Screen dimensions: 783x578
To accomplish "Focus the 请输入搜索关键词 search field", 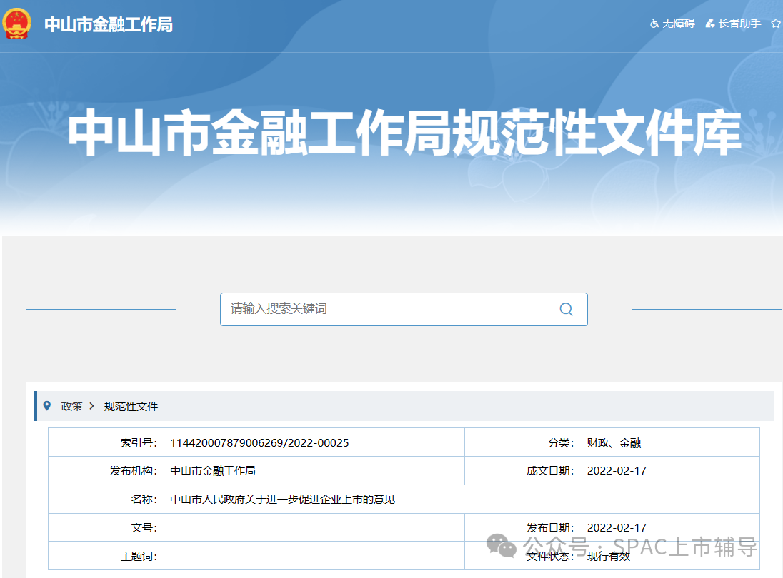I will (404, 309).
